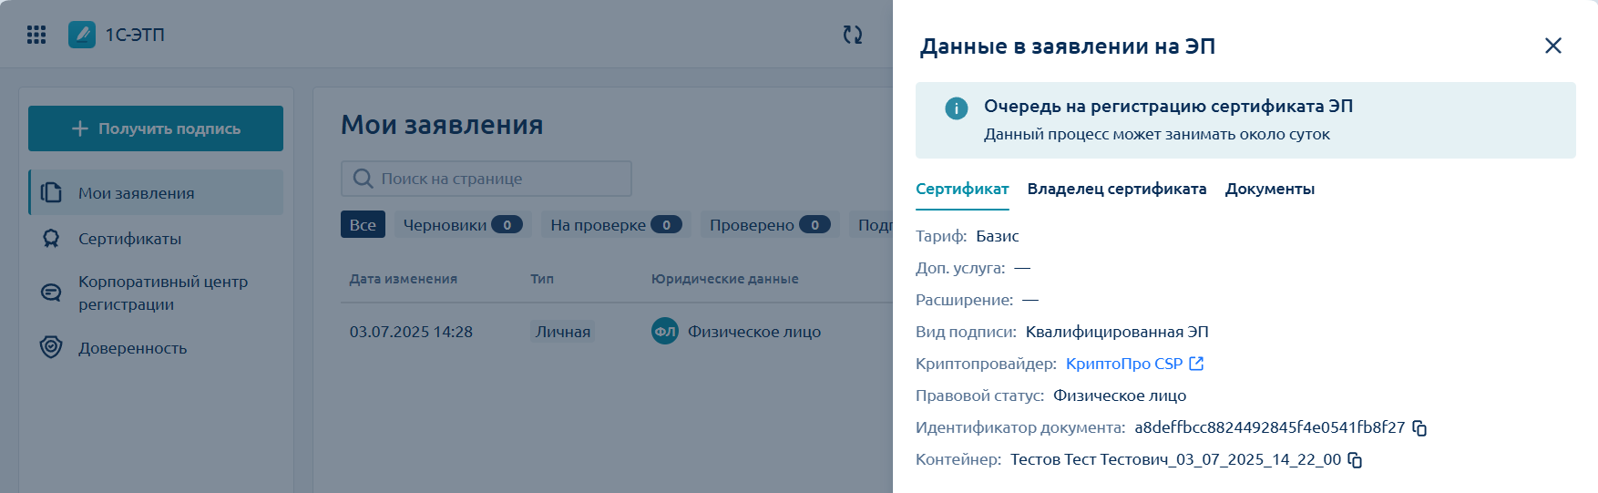Click the refresh arrows icon
Image resolution: width=1598 pixels, height=493 pixels.
click(x=853, y=35)
